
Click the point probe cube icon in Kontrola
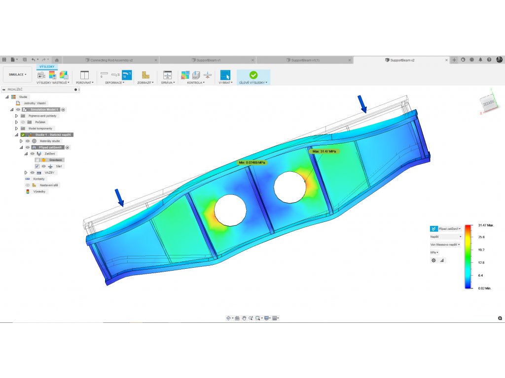coord(196,75)
